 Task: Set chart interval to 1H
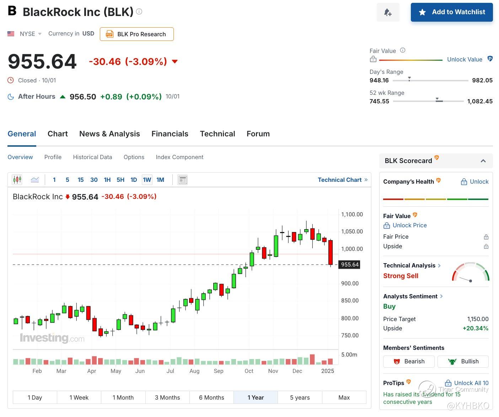tap(107, 180)
